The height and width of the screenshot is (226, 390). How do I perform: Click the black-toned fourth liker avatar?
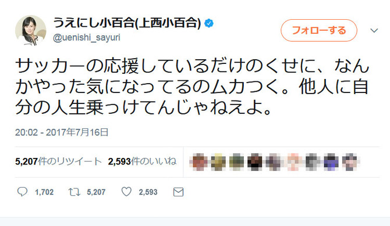pos(254,162)
